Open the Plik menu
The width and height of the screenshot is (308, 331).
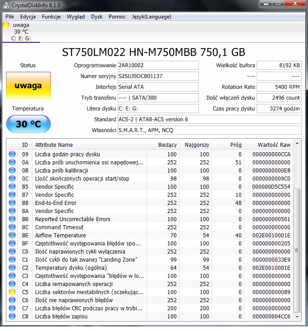tap(10, 17)
